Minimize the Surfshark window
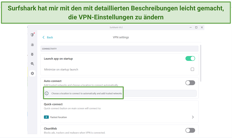232x138 pixels. pyautogui.click(x=191, y=27)
